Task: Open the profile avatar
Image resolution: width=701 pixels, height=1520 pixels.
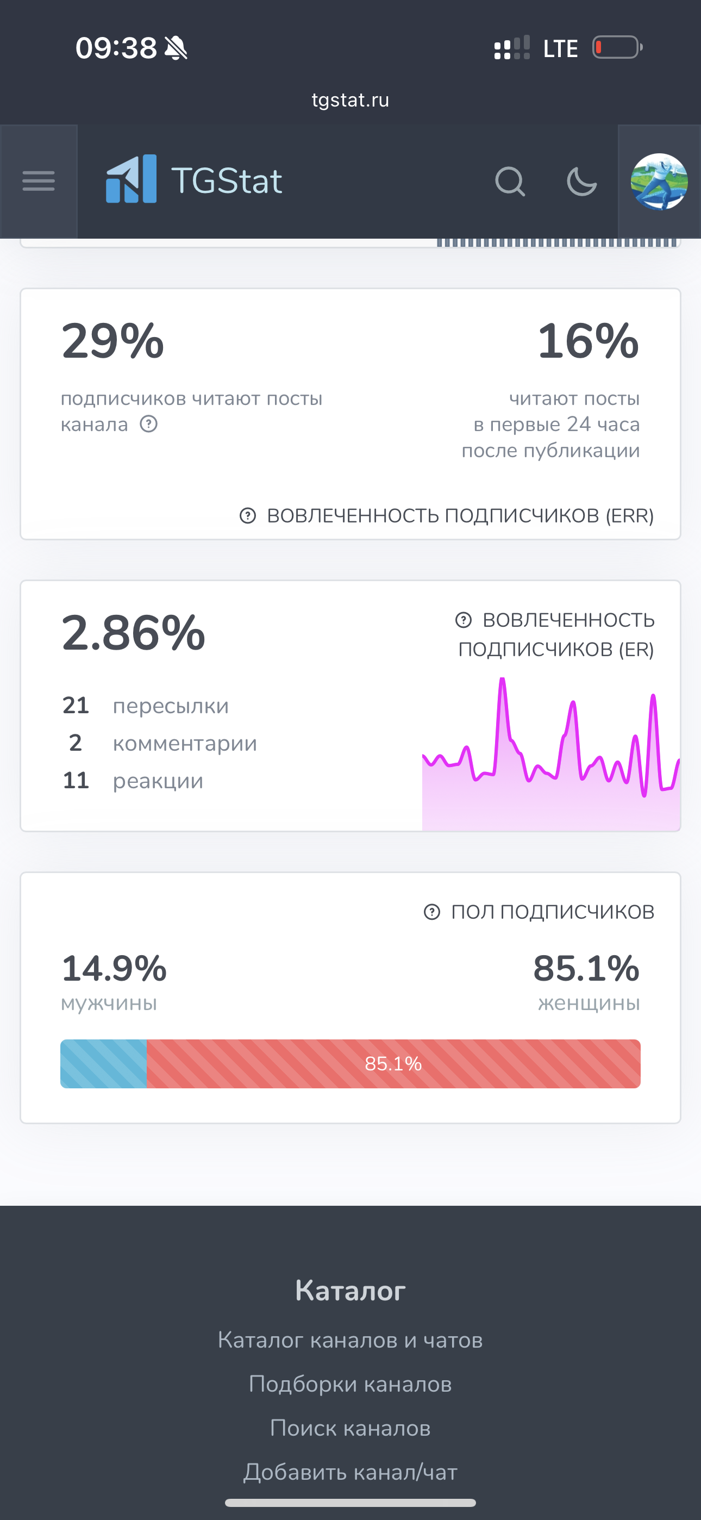Action: click(x=659, y=182)
